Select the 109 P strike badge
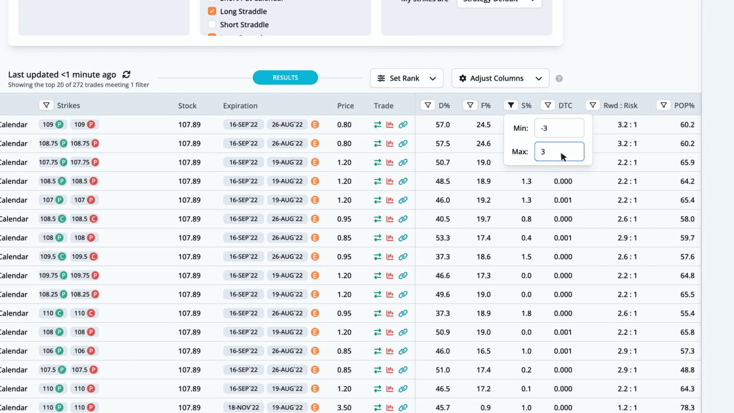The image size is (734, 413). coord(54,124)
